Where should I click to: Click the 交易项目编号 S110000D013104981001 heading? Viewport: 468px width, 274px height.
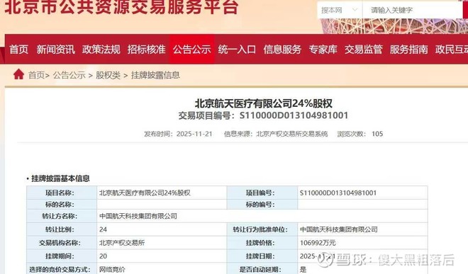[x=263, y=115]
